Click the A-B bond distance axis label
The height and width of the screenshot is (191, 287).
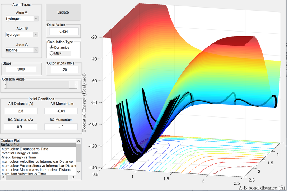click(x=262, y=188)
